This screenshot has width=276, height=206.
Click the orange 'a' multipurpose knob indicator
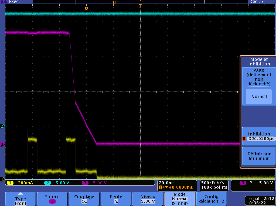[244, 139]
